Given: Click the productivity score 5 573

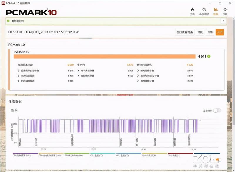Looking at the screenshot, I should (x=130, y=65).
